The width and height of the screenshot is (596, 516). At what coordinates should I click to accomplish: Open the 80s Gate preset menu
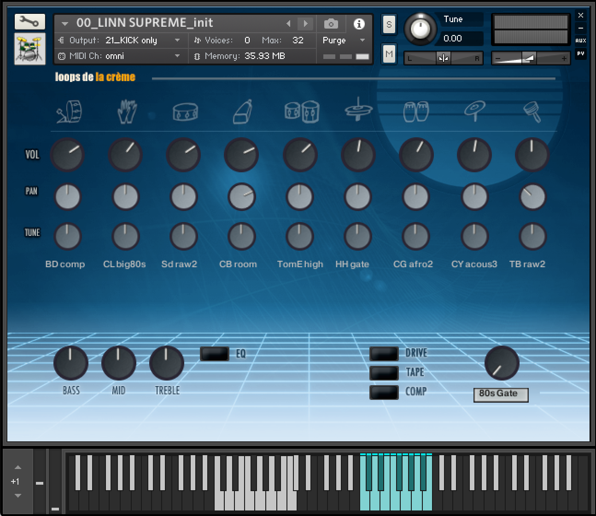pos(501,394)
